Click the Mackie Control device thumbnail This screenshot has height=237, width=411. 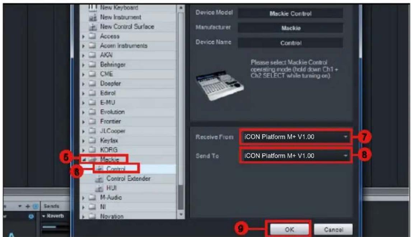tap(220, 86)
